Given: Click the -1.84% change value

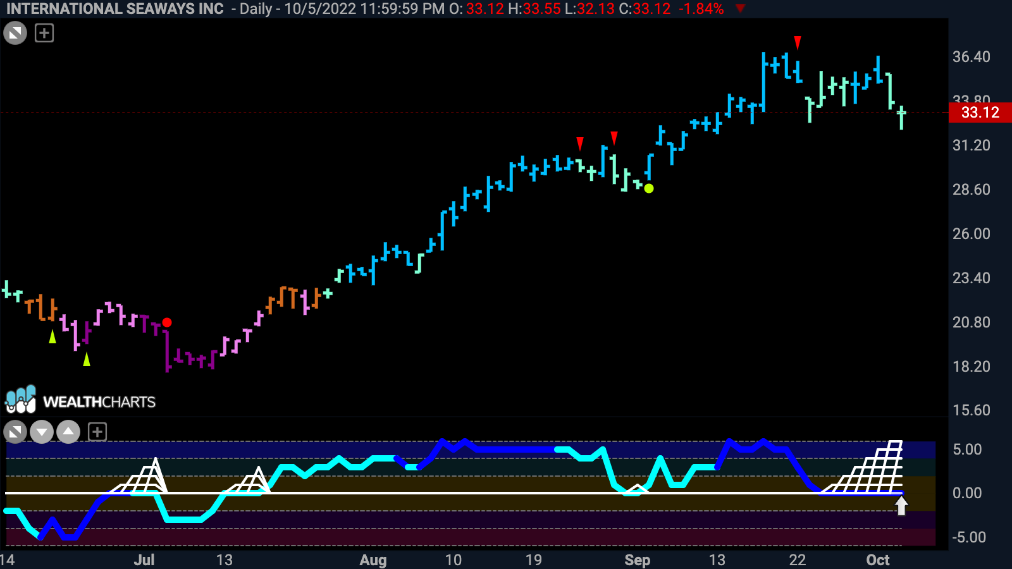Looking at the screenshot, I should (x=701, y=9).
